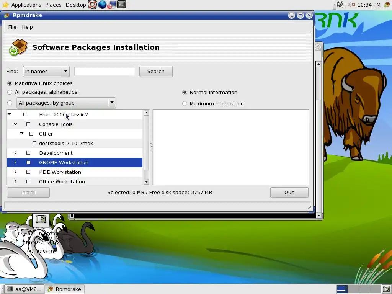Click the resize grip of Rpmdrake status bar
This screenshot has height=294, width=392.
(309, 207)
